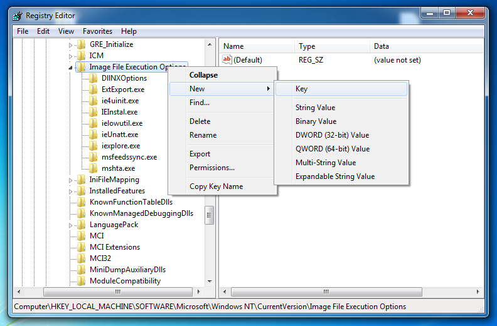
Task: Create a new Multi-String Value
Action: click(341, 163)
